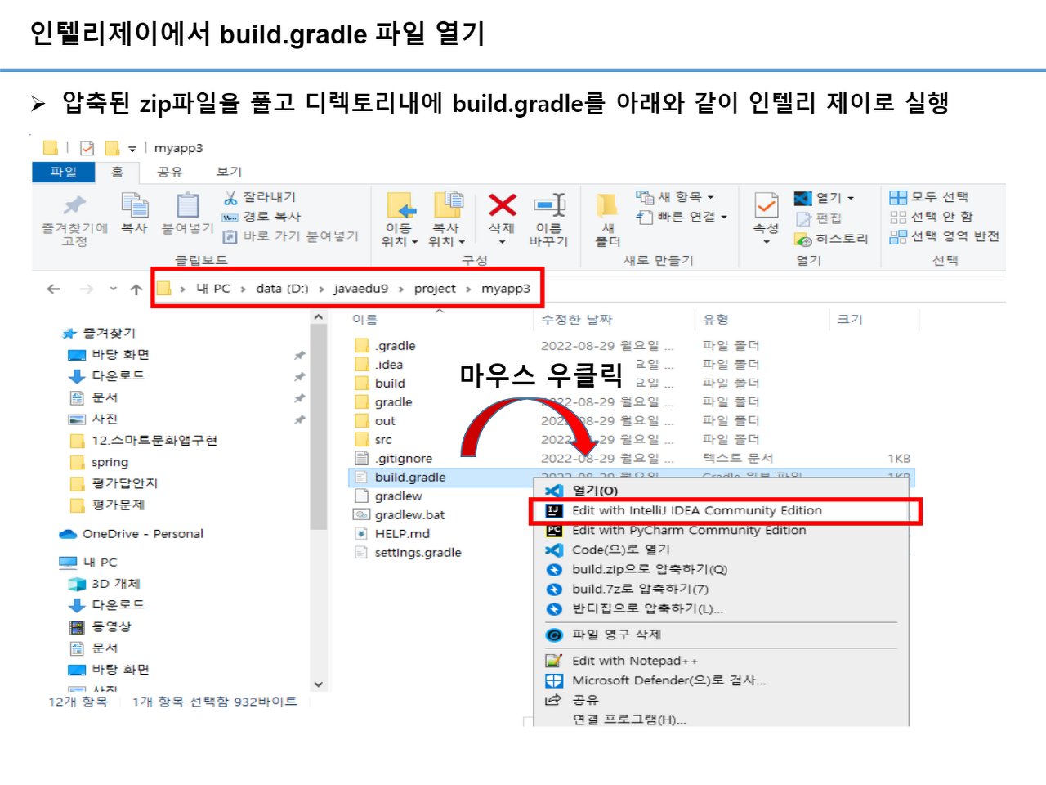Select 3D 개체 in navigation pane
Screen dimensions: 1046x785
(115, 584)
